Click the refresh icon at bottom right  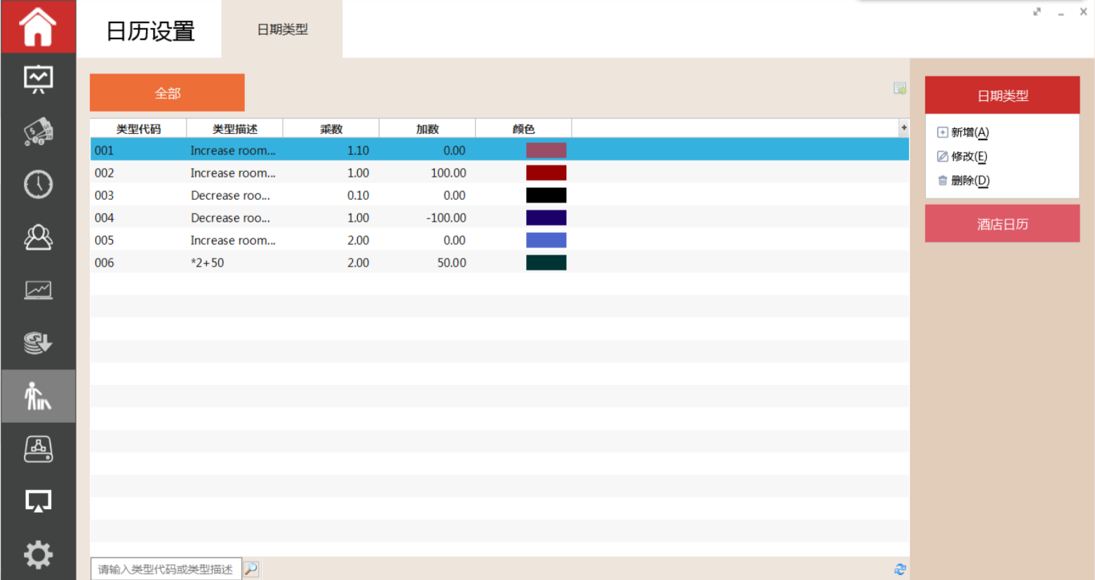tap(900, 569)
